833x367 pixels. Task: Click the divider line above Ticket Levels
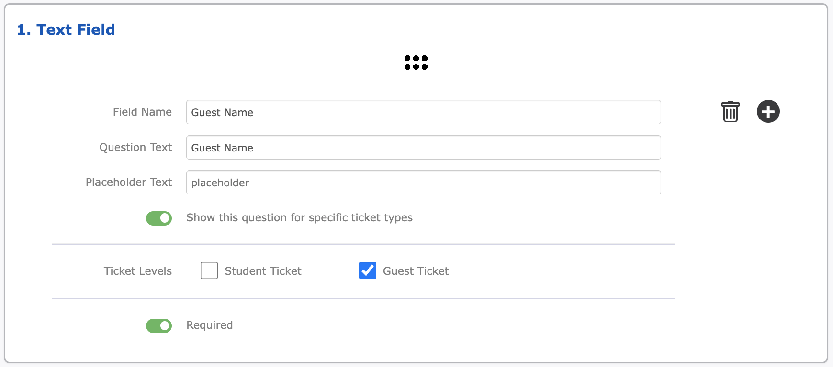[x=364, y=244]
